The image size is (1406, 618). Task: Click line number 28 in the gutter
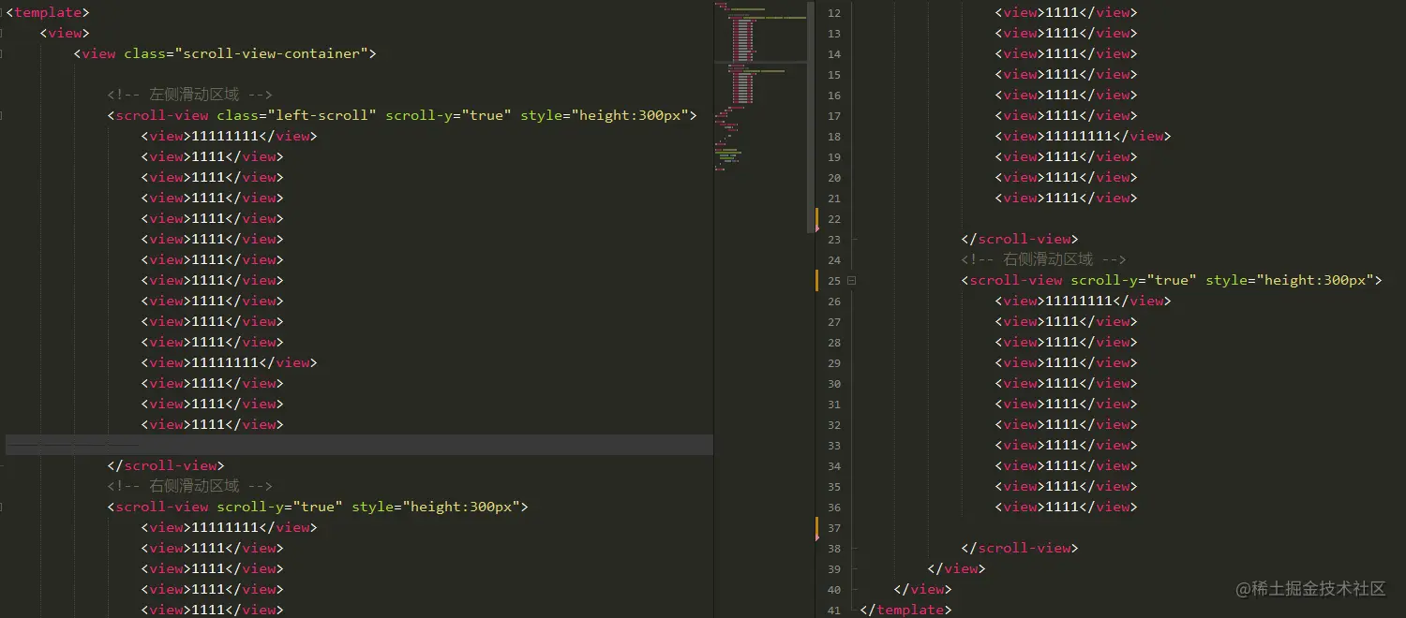tap(834, 343)
